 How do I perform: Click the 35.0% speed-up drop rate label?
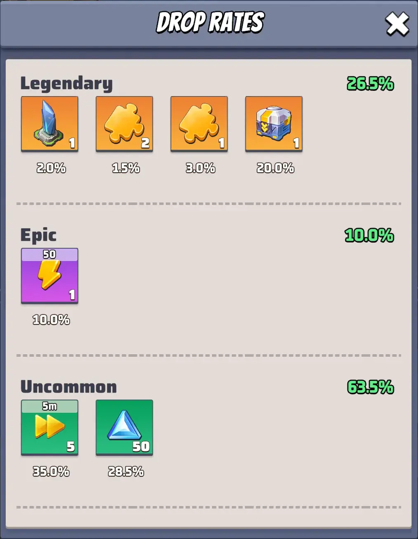click(x=51, y=471)
